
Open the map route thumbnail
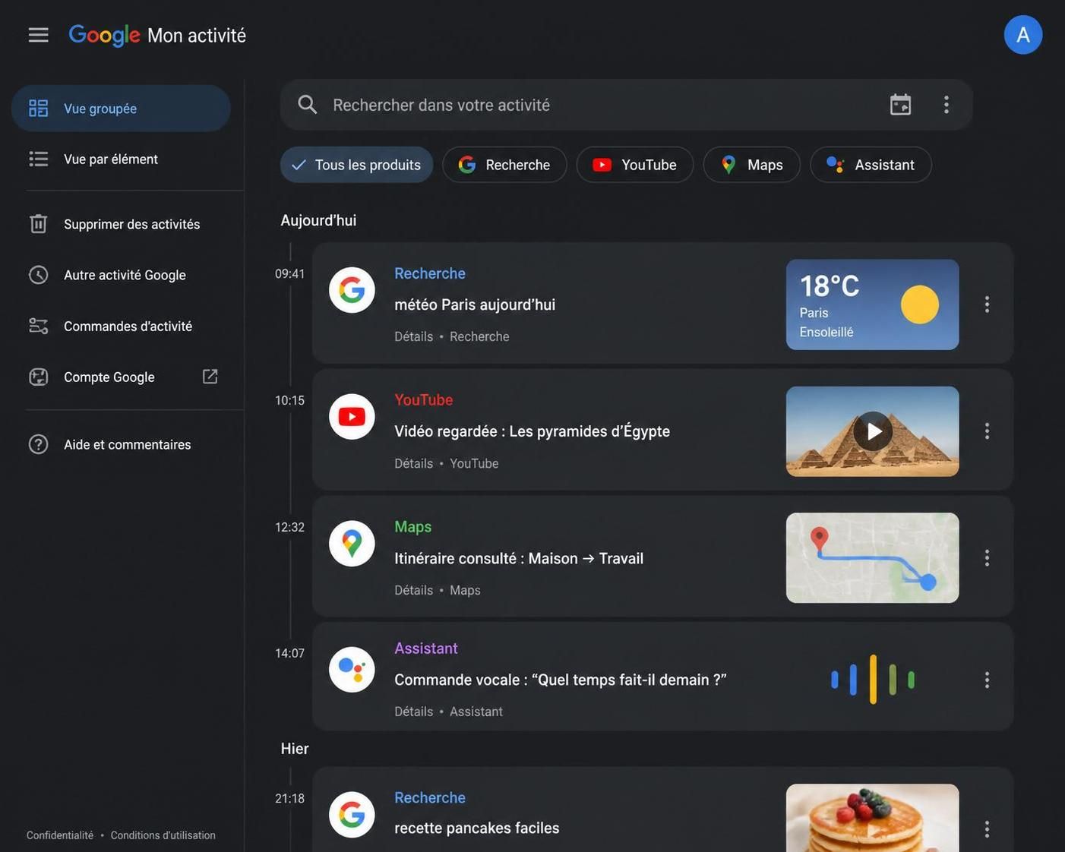[x=872, y=558]
